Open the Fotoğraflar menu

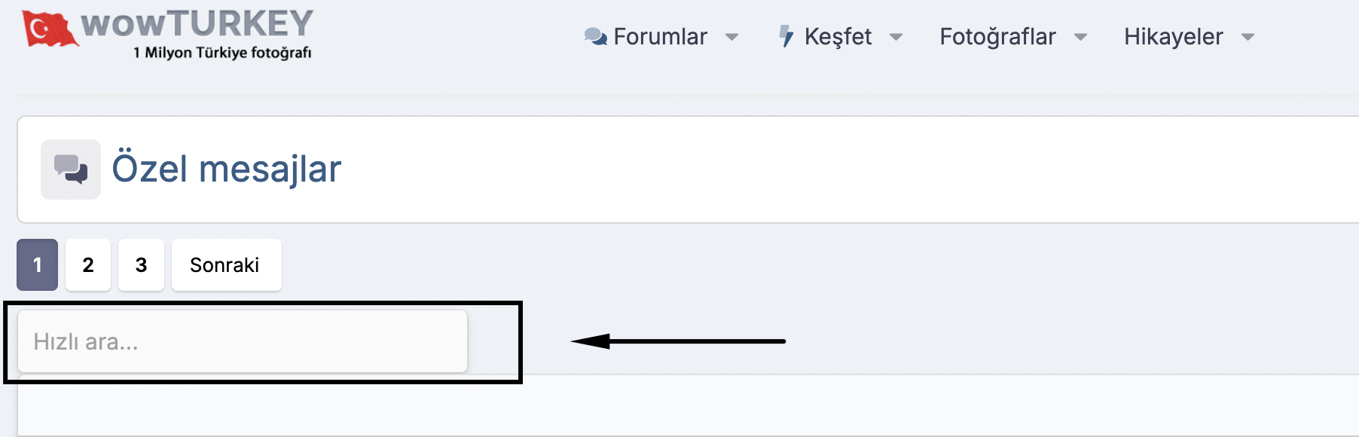click(x=997, y=36)
